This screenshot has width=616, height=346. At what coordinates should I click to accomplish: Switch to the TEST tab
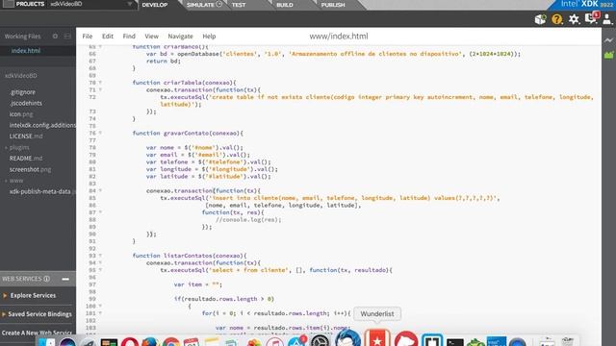click(239, 5)
